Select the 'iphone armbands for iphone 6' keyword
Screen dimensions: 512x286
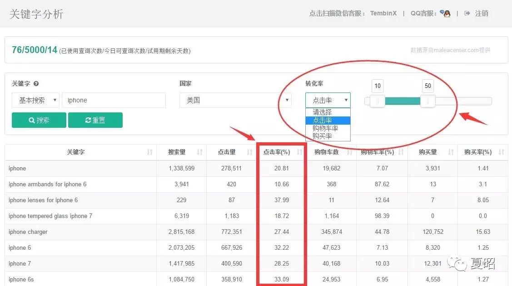(47, 184)
